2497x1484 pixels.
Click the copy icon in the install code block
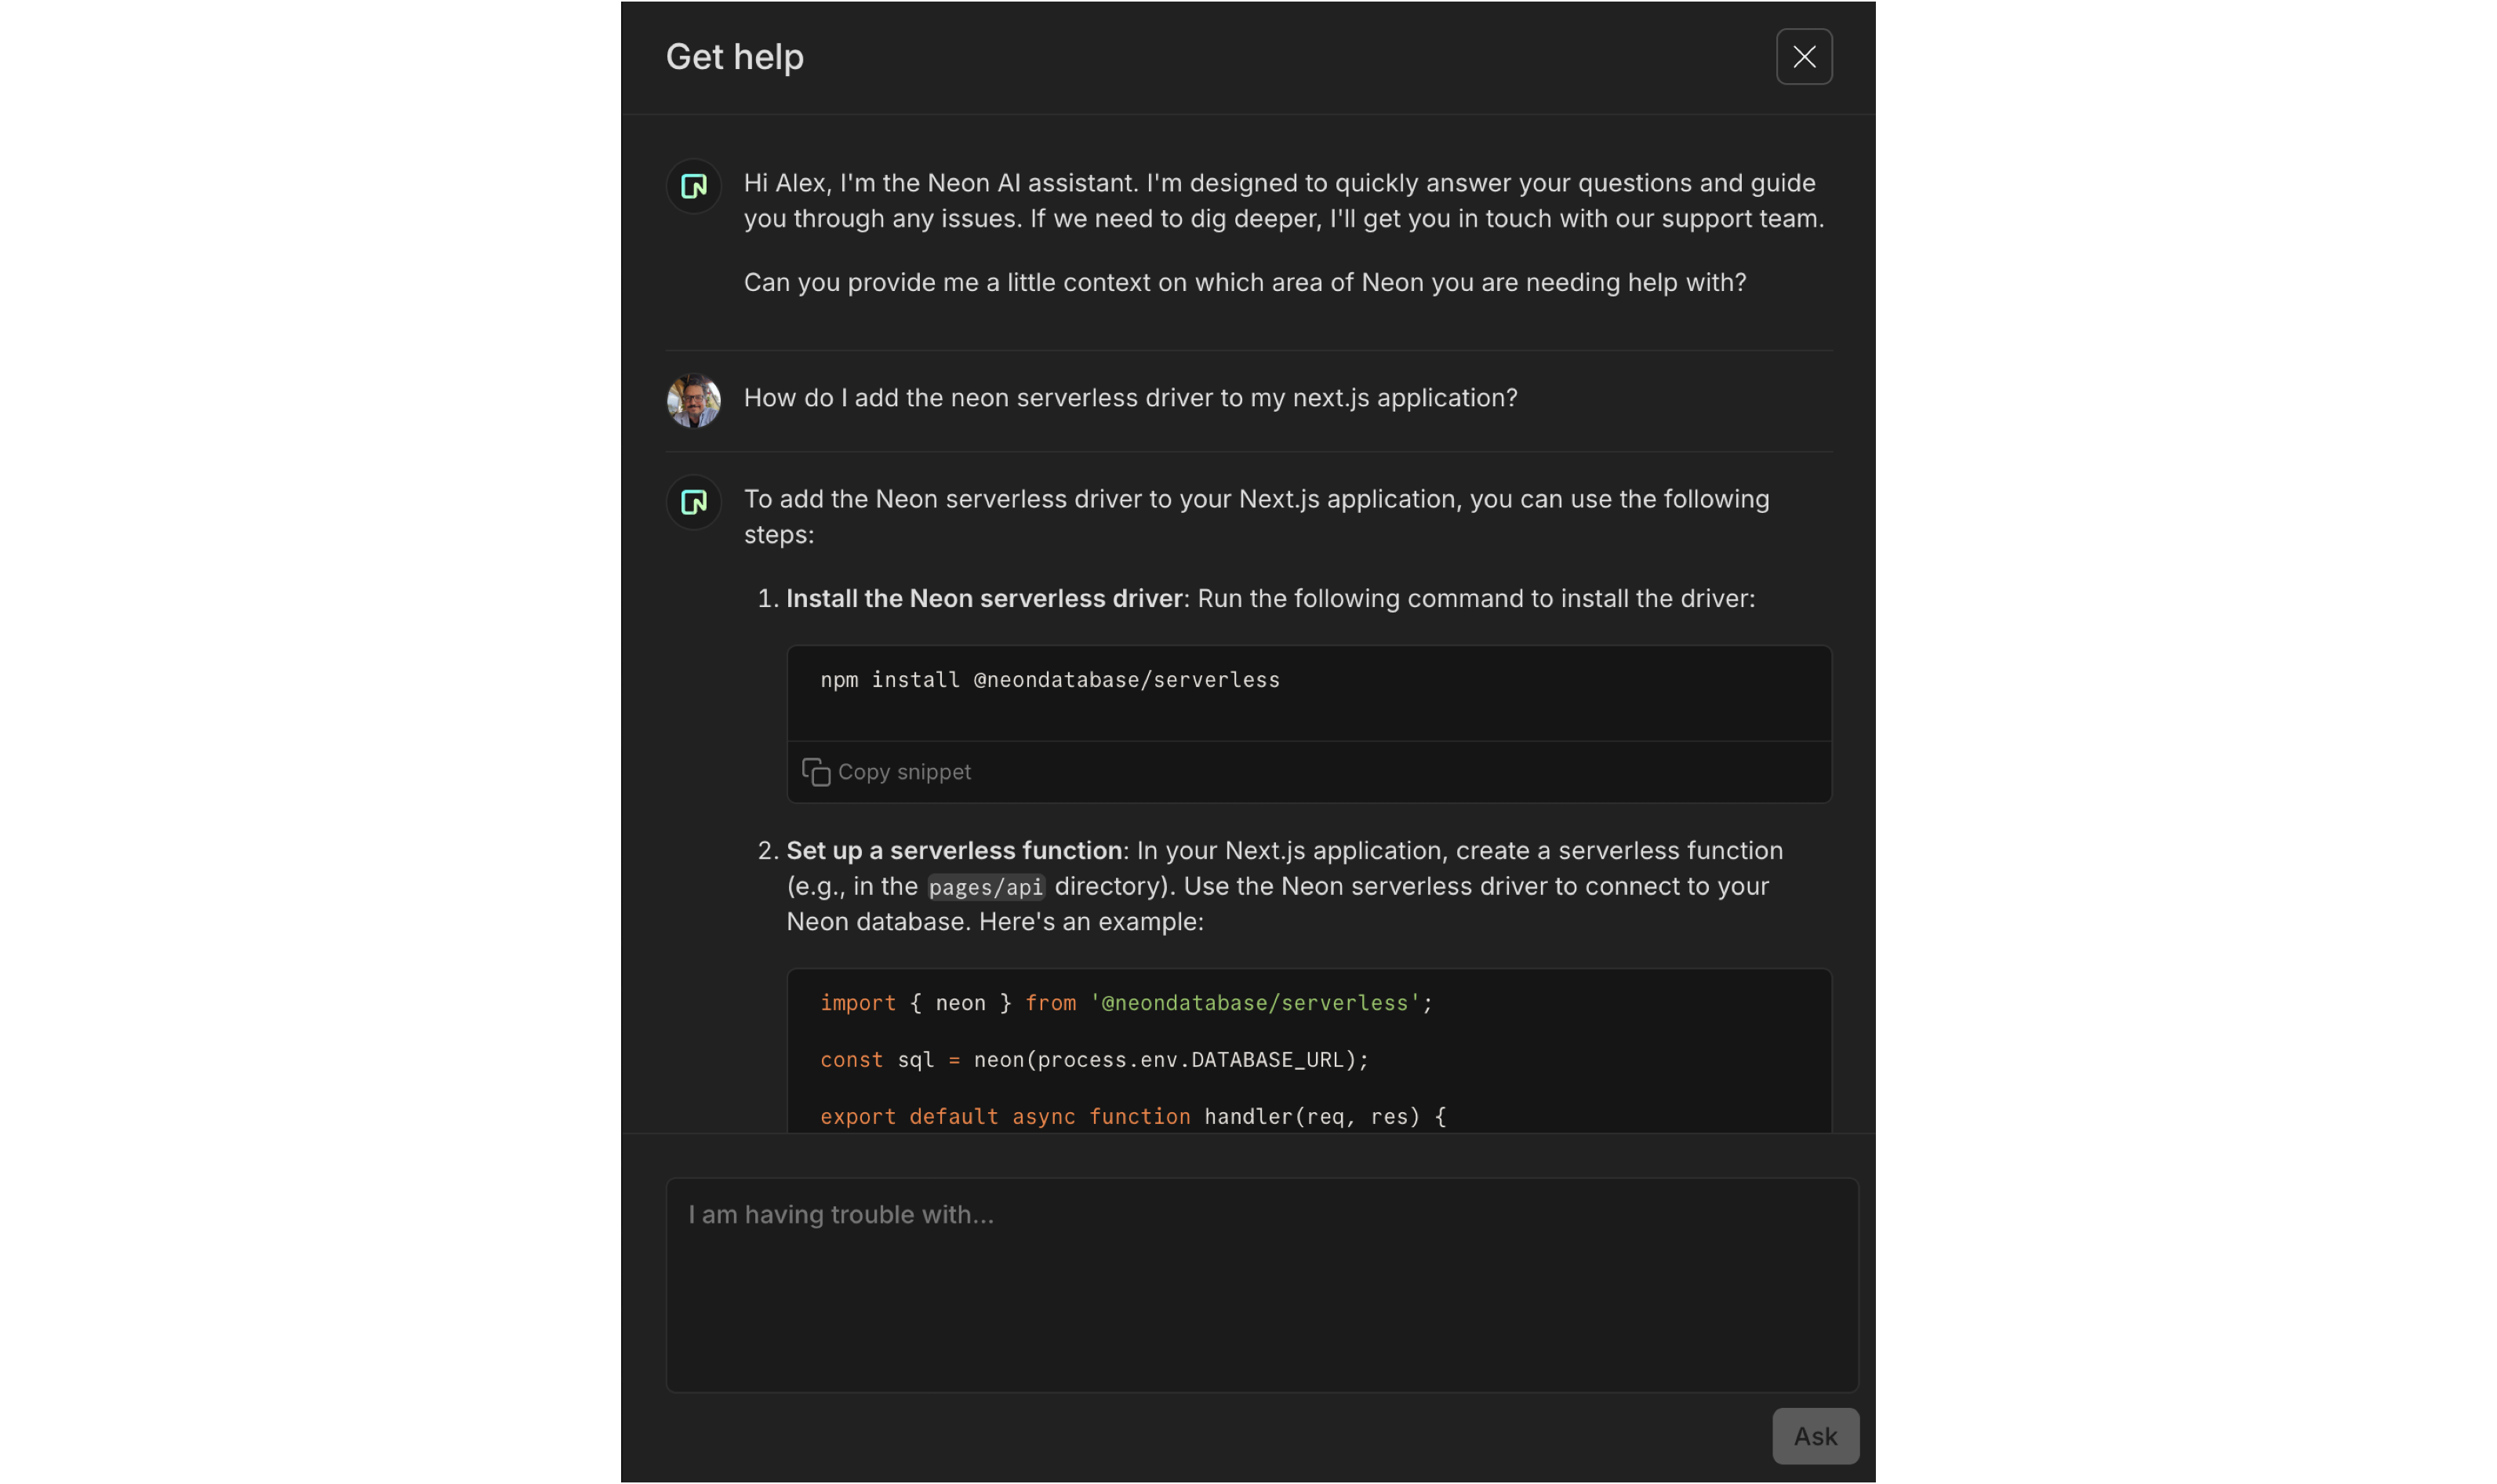pos(816,771)
